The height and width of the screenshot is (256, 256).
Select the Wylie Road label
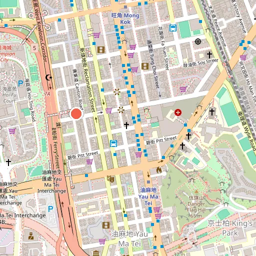click(247, 131)
